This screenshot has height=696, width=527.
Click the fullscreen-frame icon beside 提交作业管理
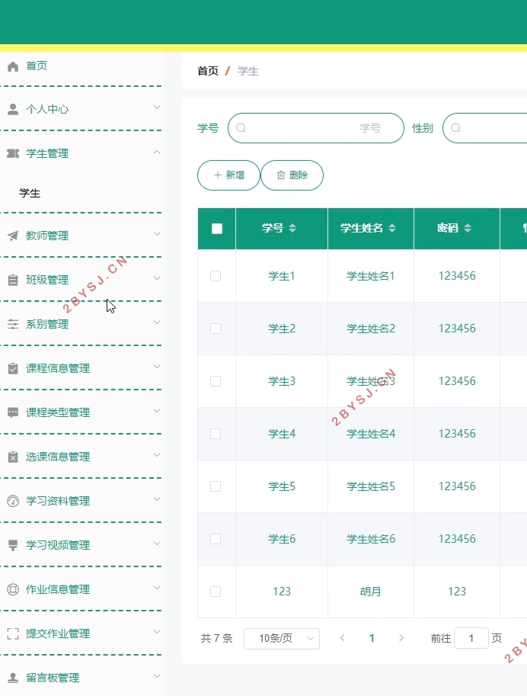click(x=13, y=633)
